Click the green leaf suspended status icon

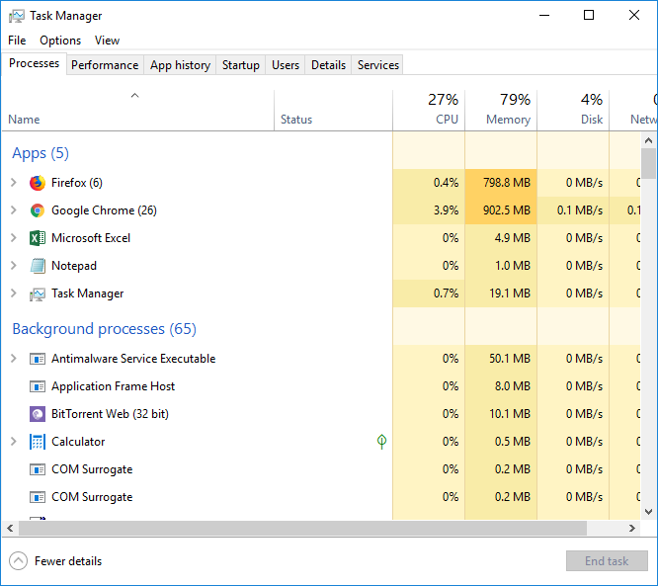click(x=381, y=442)
